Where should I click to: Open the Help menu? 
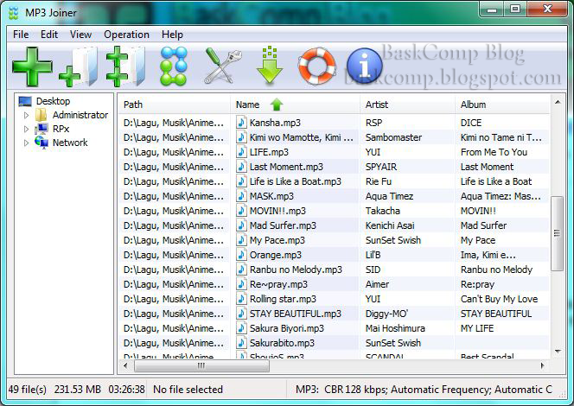[x=172, y=35]
